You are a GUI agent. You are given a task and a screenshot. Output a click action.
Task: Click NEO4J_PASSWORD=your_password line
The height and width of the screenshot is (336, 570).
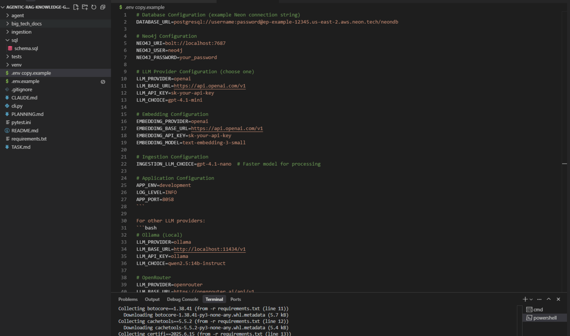[x=176, y=57]
